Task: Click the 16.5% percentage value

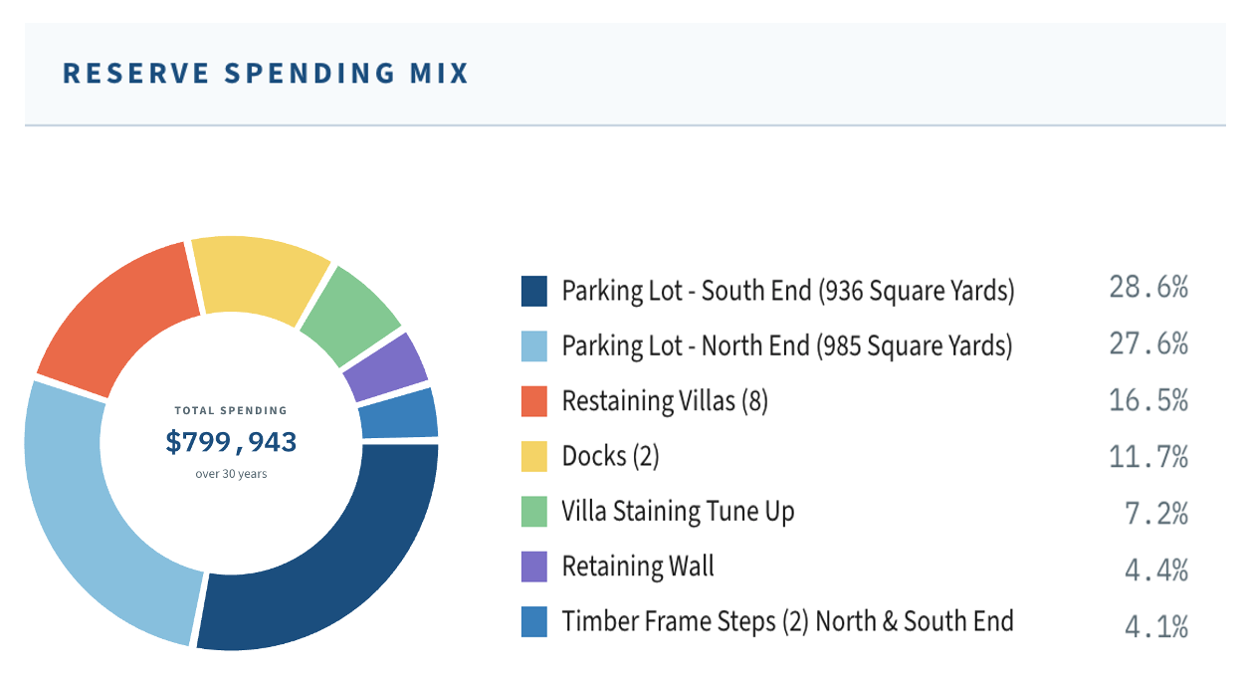Action: [1149, 400]
